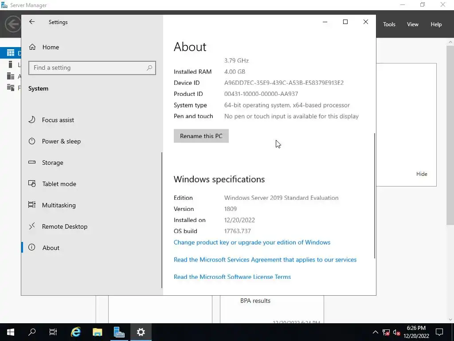Select File and Storage Services sidebar icon
454x341 pixels.
pyautogui.click(x=11, y=87)
